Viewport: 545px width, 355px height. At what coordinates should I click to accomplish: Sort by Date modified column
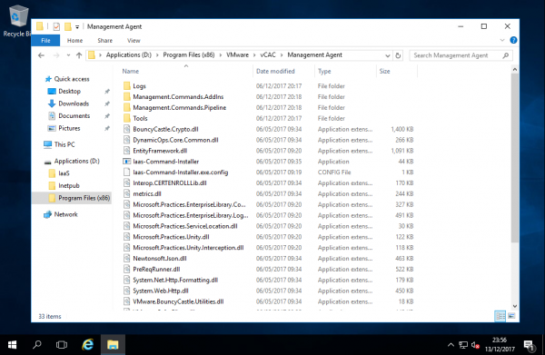[275, 71]
